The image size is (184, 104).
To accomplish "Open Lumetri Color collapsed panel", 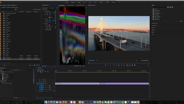I will pos(154,26).
